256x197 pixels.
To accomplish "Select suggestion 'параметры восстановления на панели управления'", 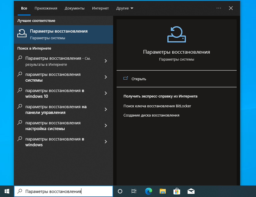I will [x=63, y=109].
